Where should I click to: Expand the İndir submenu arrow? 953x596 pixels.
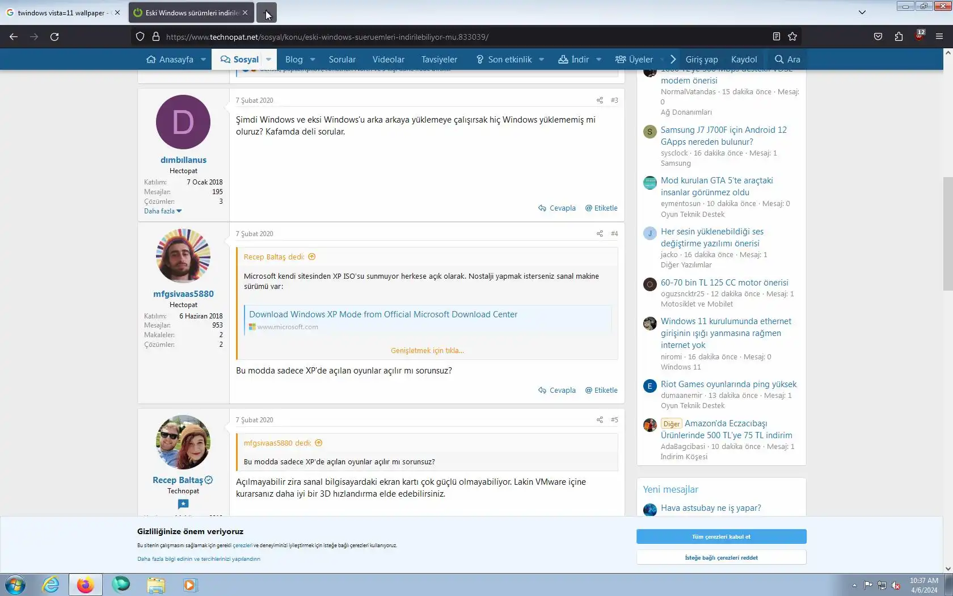pyautogui.click(x=599, y=59)
